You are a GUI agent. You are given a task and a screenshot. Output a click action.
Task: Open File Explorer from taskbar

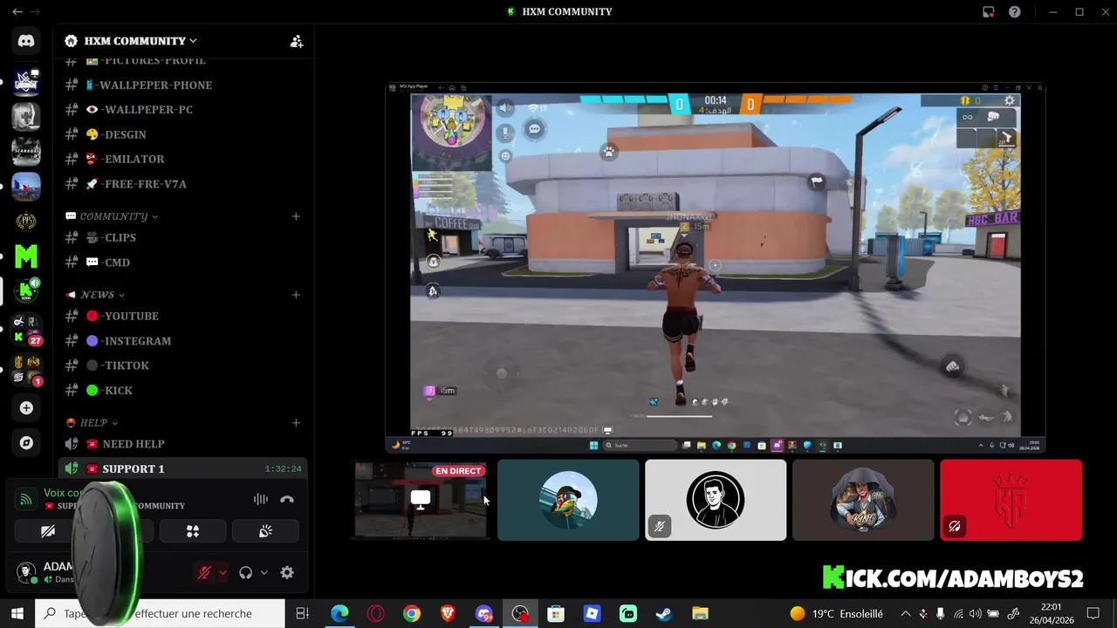(700, 614)
